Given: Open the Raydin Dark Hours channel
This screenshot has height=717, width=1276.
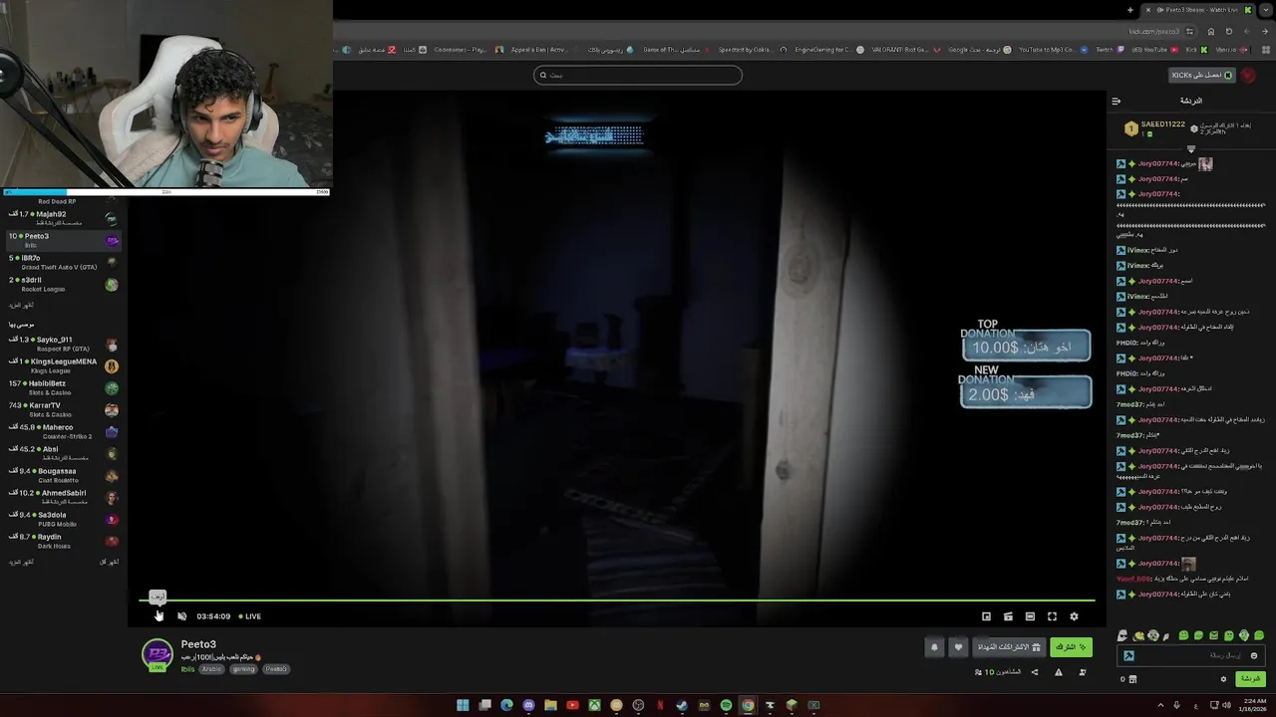Looking at the screenshot, I should (64, 541).
